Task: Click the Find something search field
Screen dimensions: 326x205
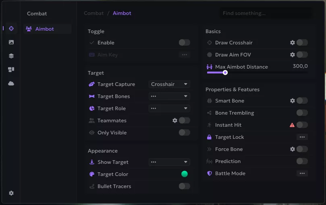Action: point(265,13)
